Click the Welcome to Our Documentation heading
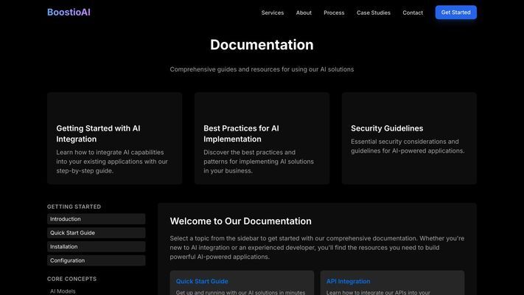The image size is (524, 295). 240,221
